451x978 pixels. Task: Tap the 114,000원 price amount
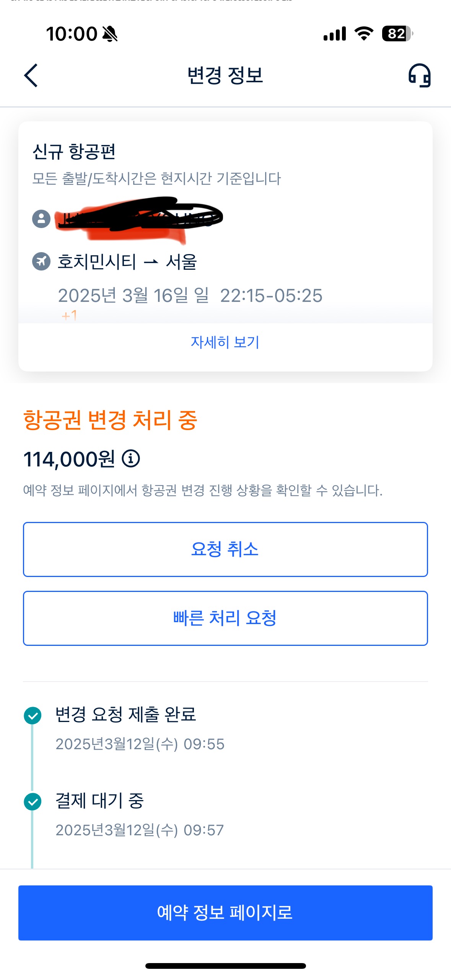(x=69, y=459)
